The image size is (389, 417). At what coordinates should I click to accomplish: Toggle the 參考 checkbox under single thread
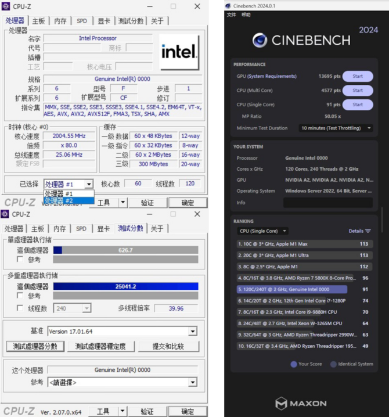[20, 259]
